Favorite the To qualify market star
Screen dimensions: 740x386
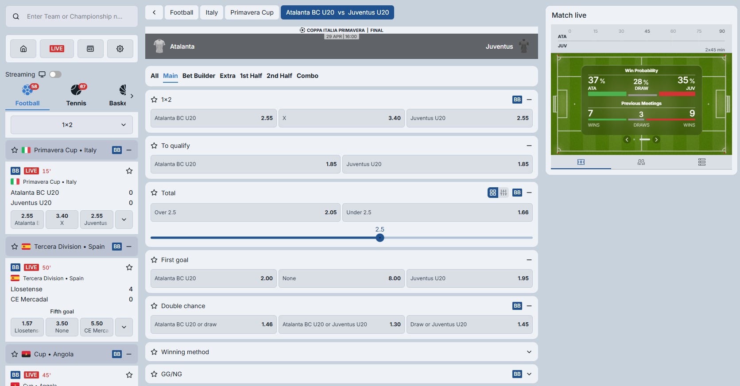(154, 146)
